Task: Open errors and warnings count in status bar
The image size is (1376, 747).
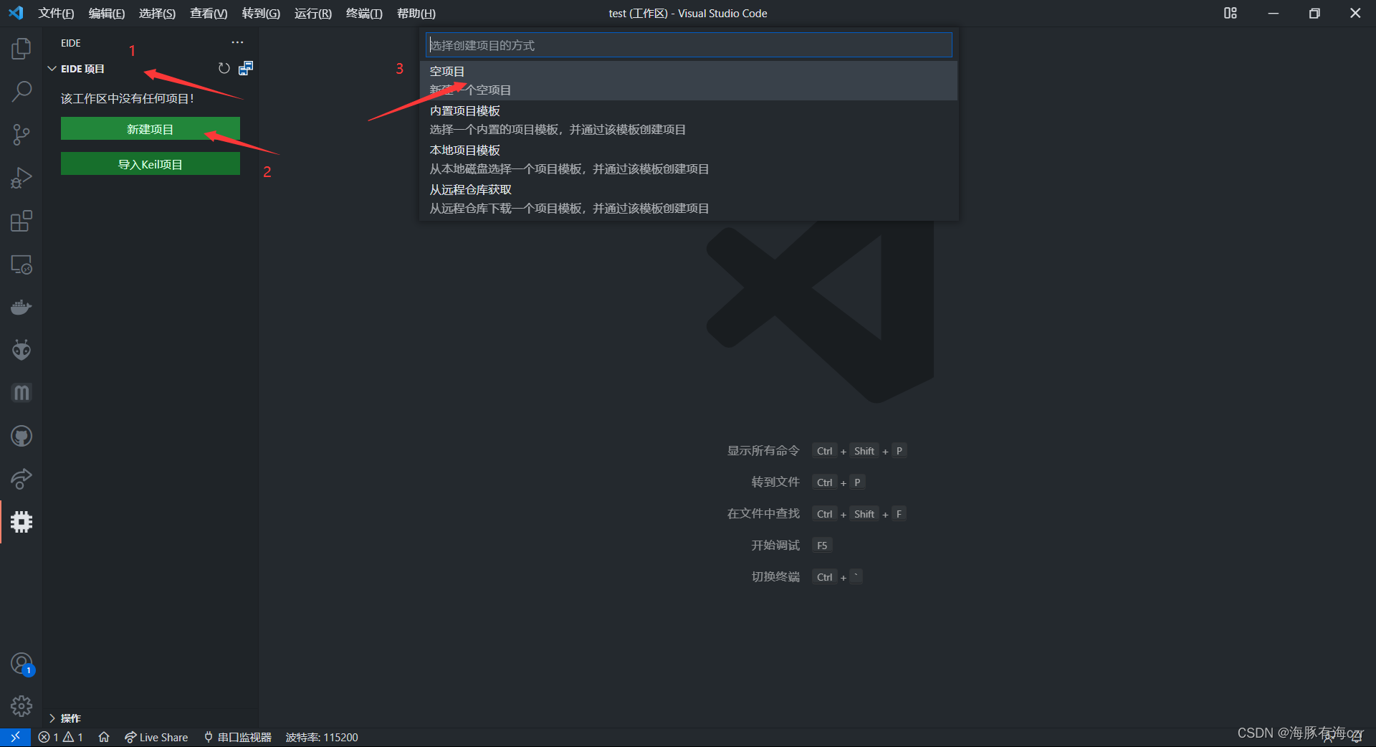Action: click(x=61, y=737)
